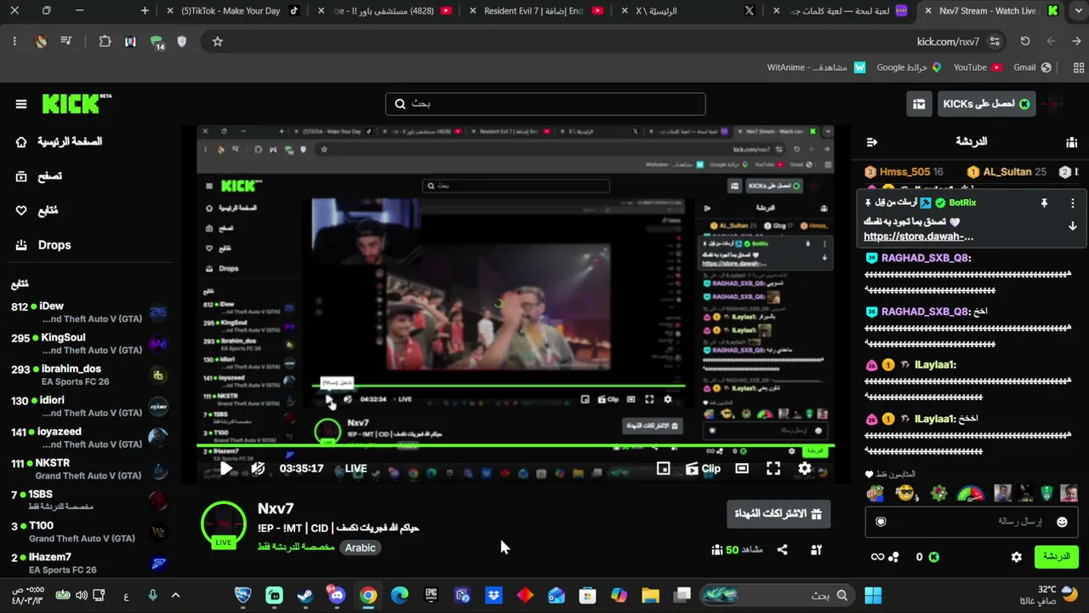
Task: Unpin the BotRix pinned message
Action: [x=1044, y=203]
